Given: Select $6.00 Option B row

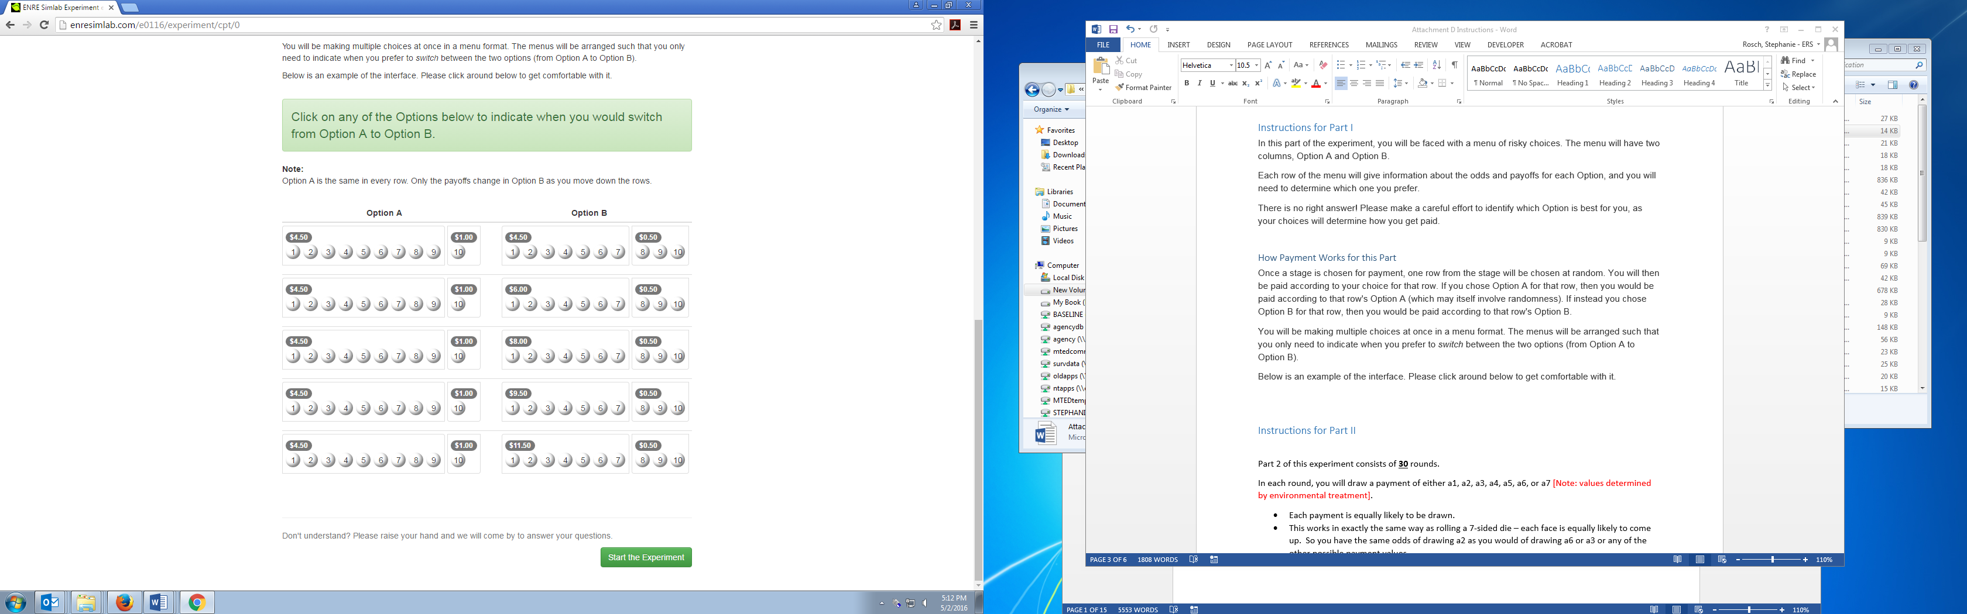Looking at the screenshot, I should (x=595, y=298).
